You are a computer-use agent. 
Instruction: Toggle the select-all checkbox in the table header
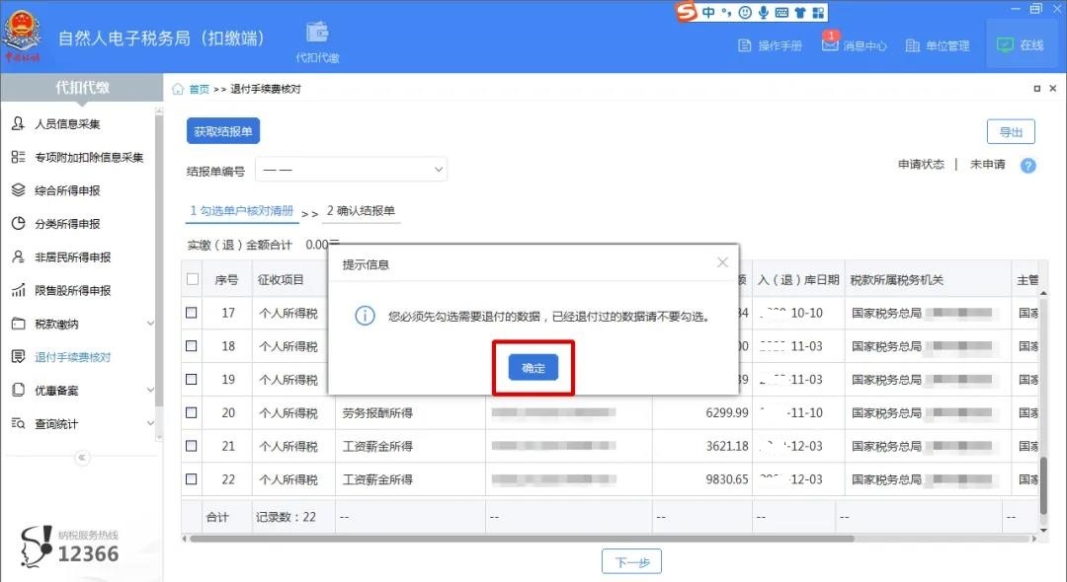(x=193, y=279)
